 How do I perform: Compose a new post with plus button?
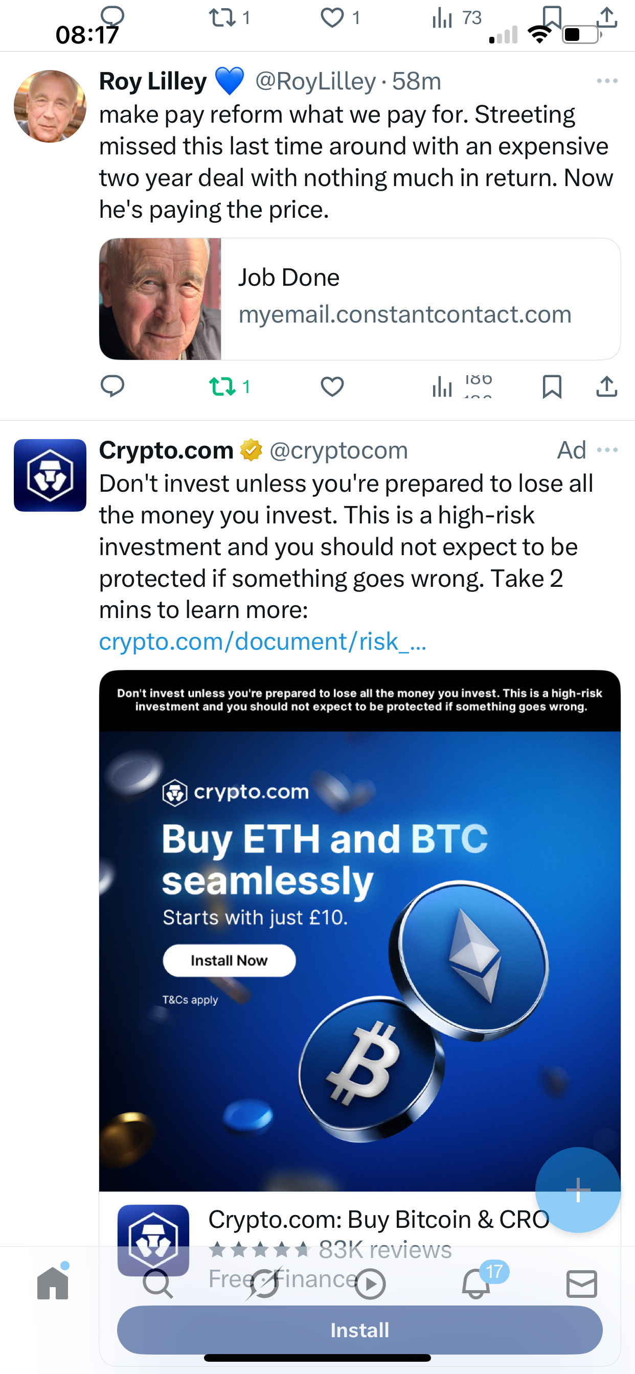578,1190
